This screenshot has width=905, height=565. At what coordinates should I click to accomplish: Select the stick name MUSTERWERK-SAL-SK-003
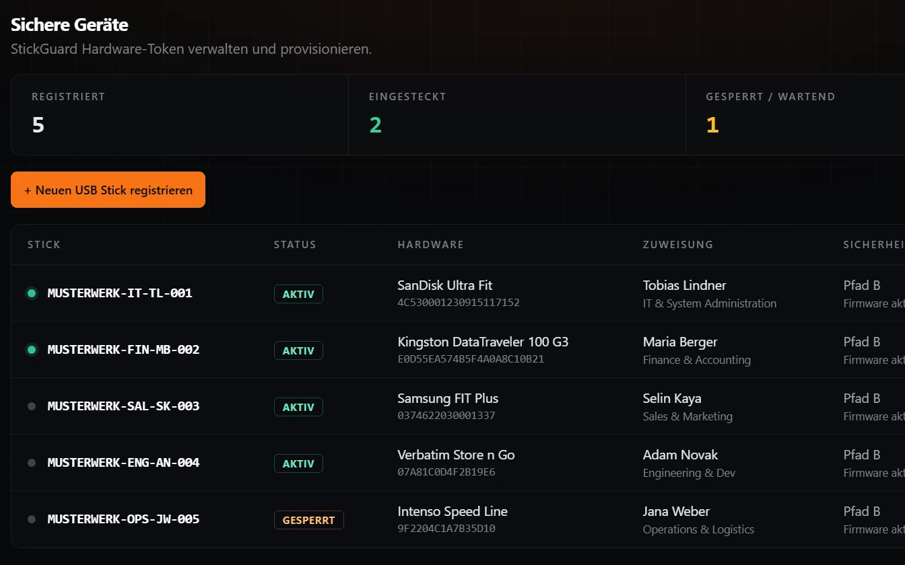coord(123,406)
